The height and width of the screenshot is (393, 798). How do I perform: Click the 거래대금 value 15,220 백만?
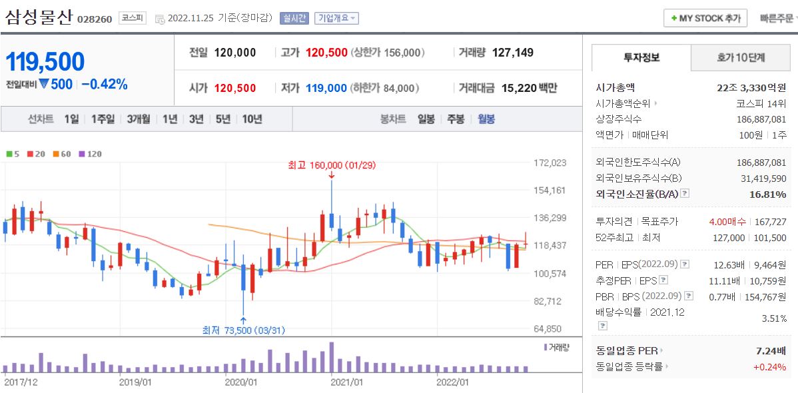(x=530, y=88)
